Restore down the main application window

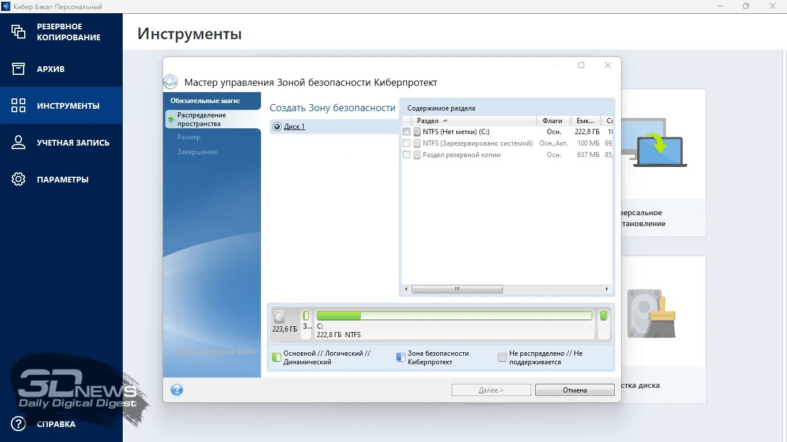click(x=746, y=6)
